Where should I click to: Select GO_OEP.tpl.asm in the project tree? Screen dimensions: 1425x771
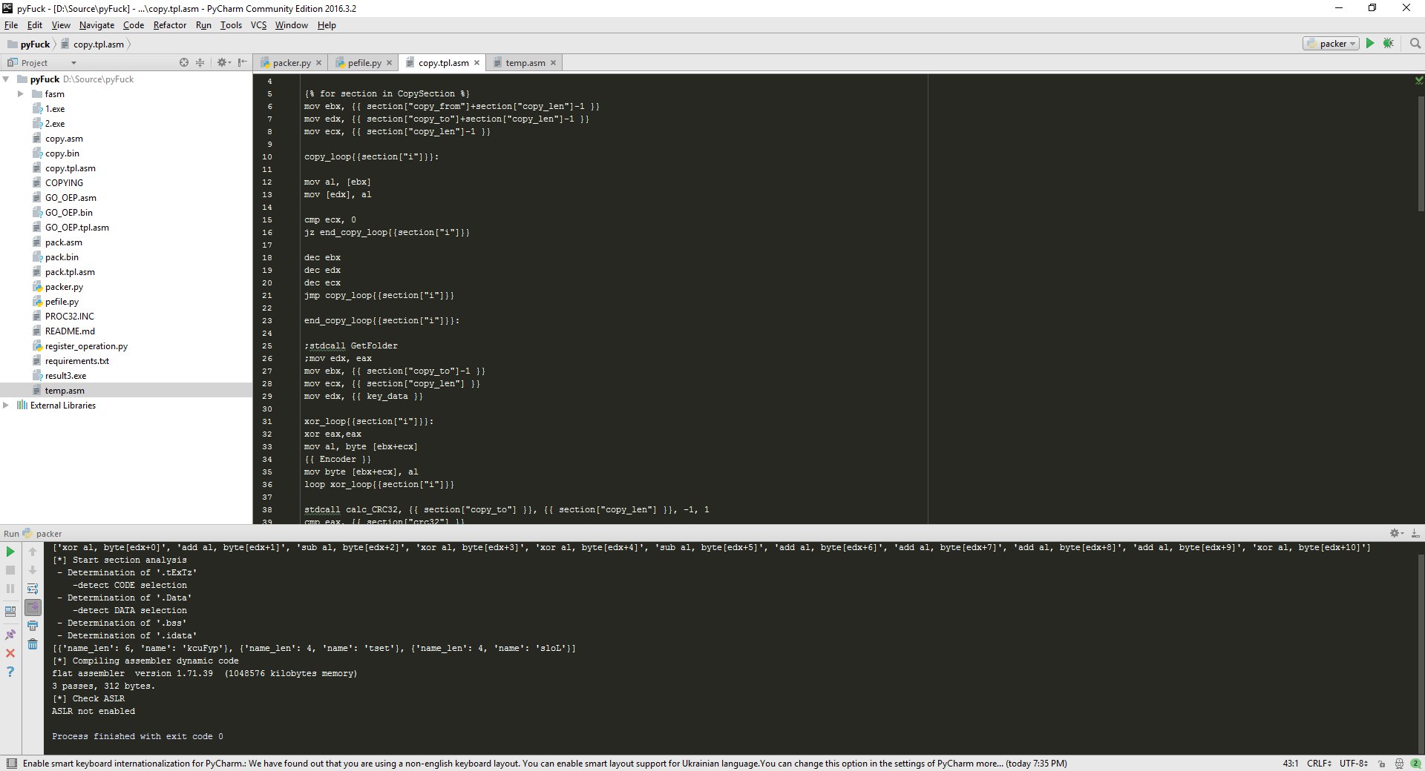[76, 228]
